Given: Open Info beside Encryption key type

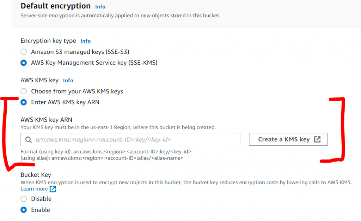Looking at the screenshot, I should click(x=85, y=41).
